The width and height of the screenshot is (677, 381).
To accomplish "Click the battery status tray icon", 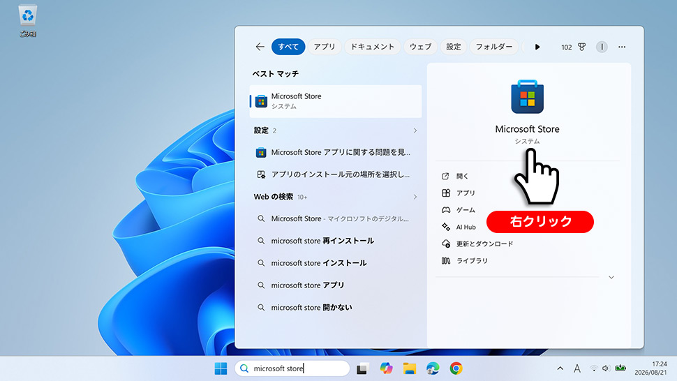I will (620, 368).
